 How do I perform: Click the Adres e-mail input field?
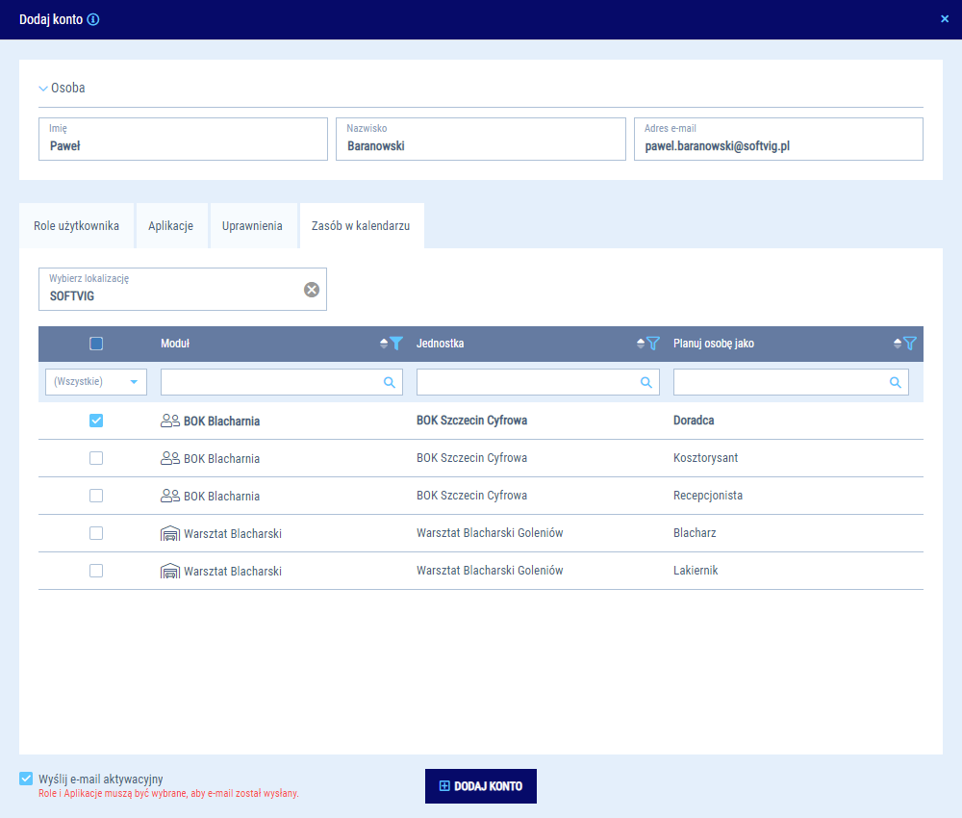[x=778, y=146]
